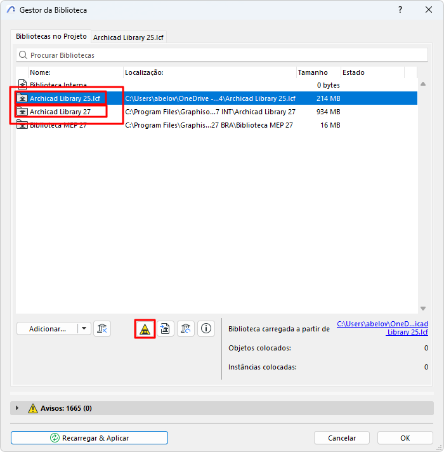Click the 16 MB size cell
This screenshot has width=444, height=452.
[330, 125]
